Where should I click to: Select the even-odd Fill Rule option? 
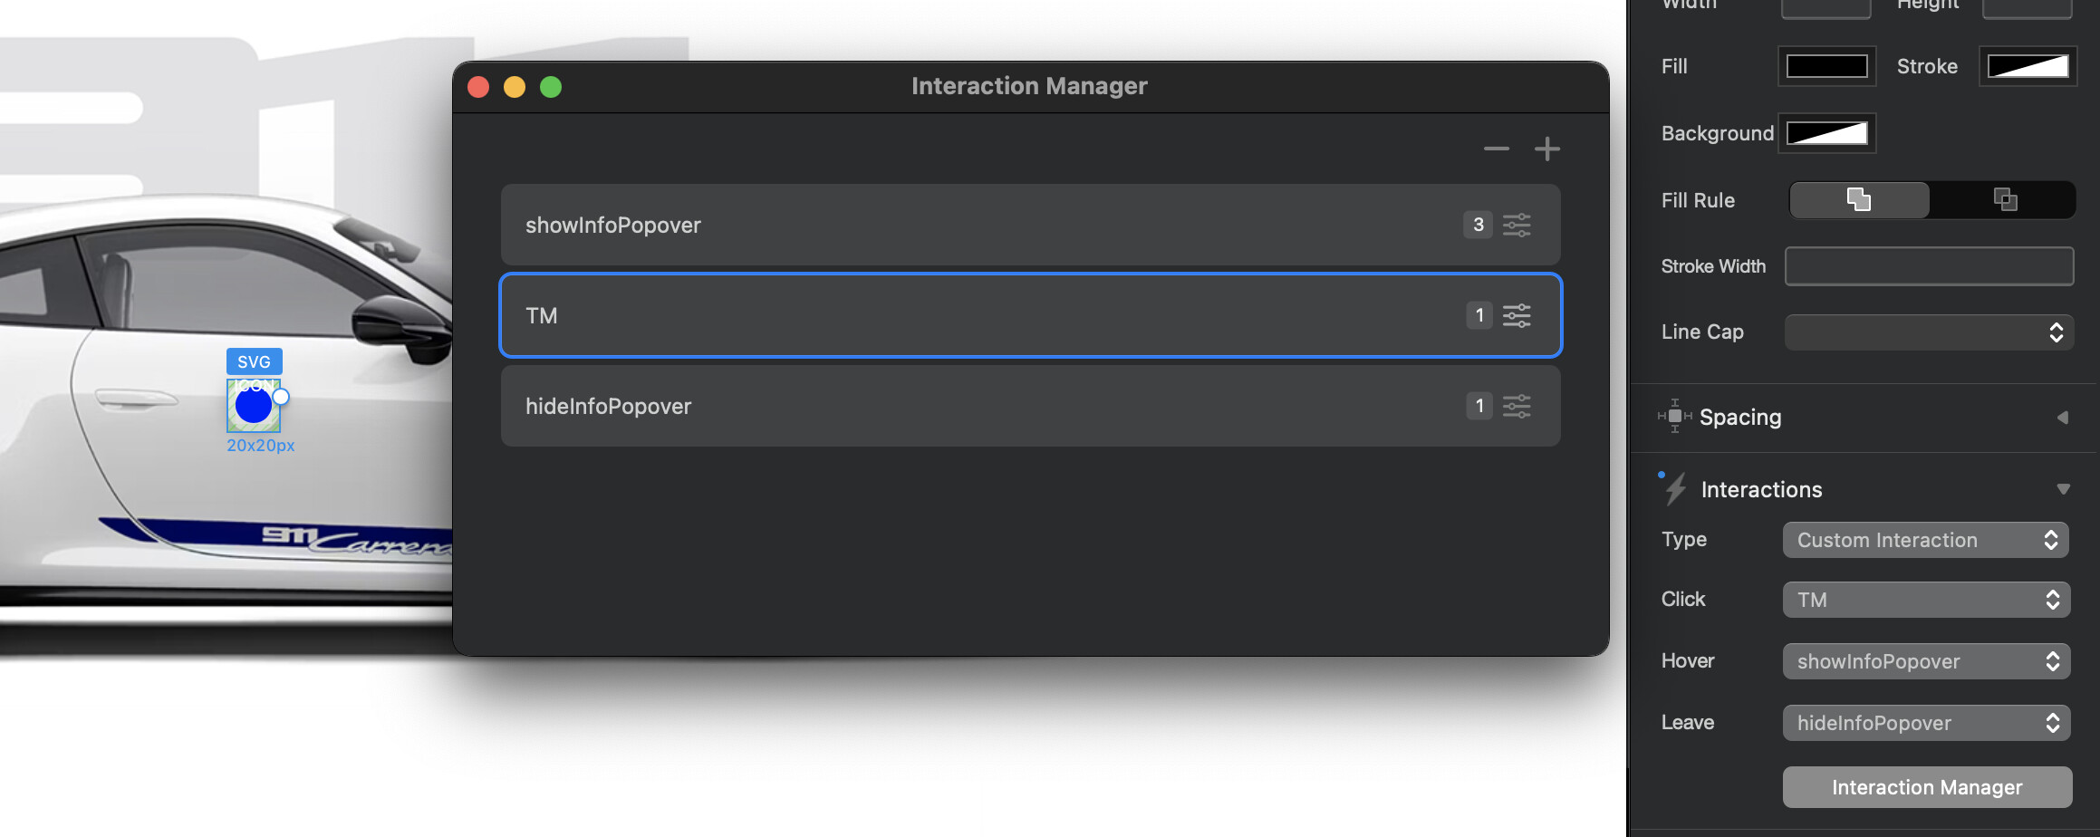tap(2005, 199)
